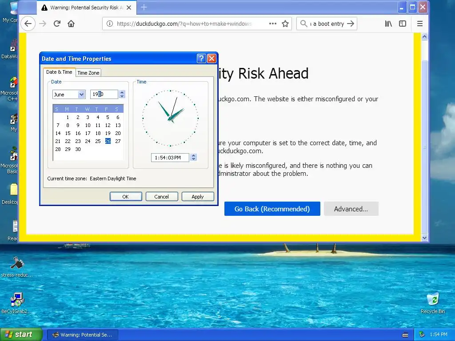Click the tray icon beside the clock
Screen dimensions: 455x341
pyautogui.click(x=422, y=334)
